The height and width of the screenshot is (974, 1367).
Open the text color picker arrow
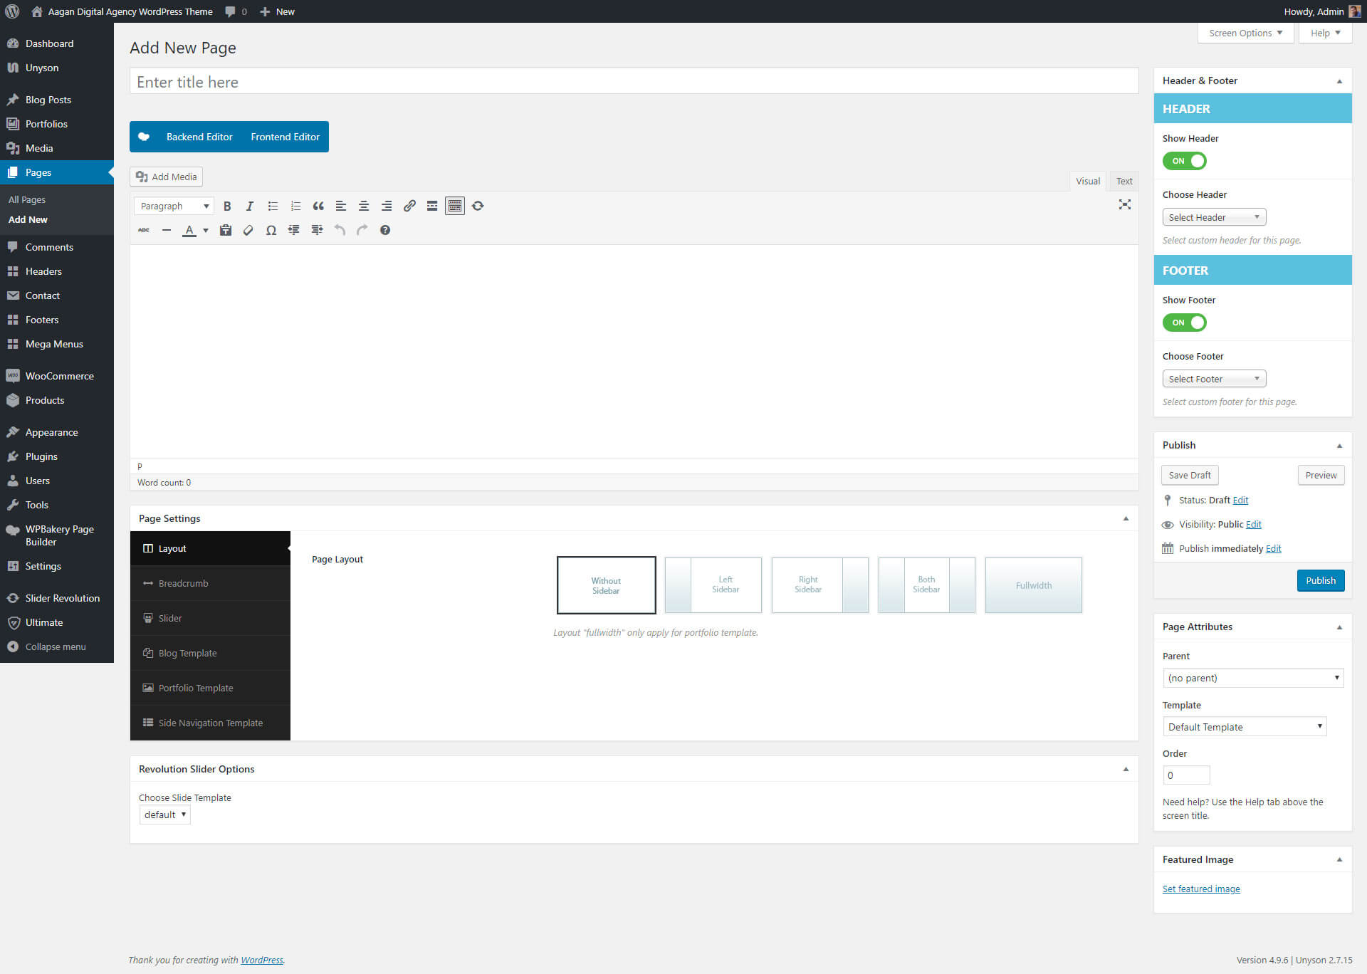click(x=206, y=230)
